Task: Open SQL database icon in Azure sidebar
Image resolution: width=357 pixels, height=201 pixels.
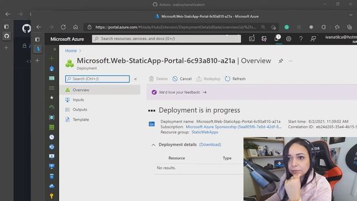Action: pyautogui.click(x=52, y=176)
